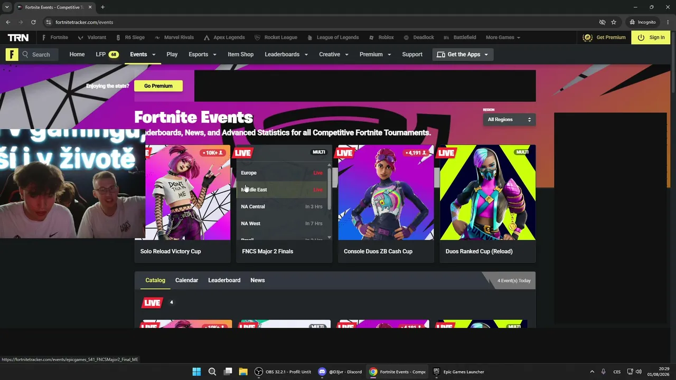The image size is (676, 380).
Task: Click the Windows Start icon
Action: (196, 372)
